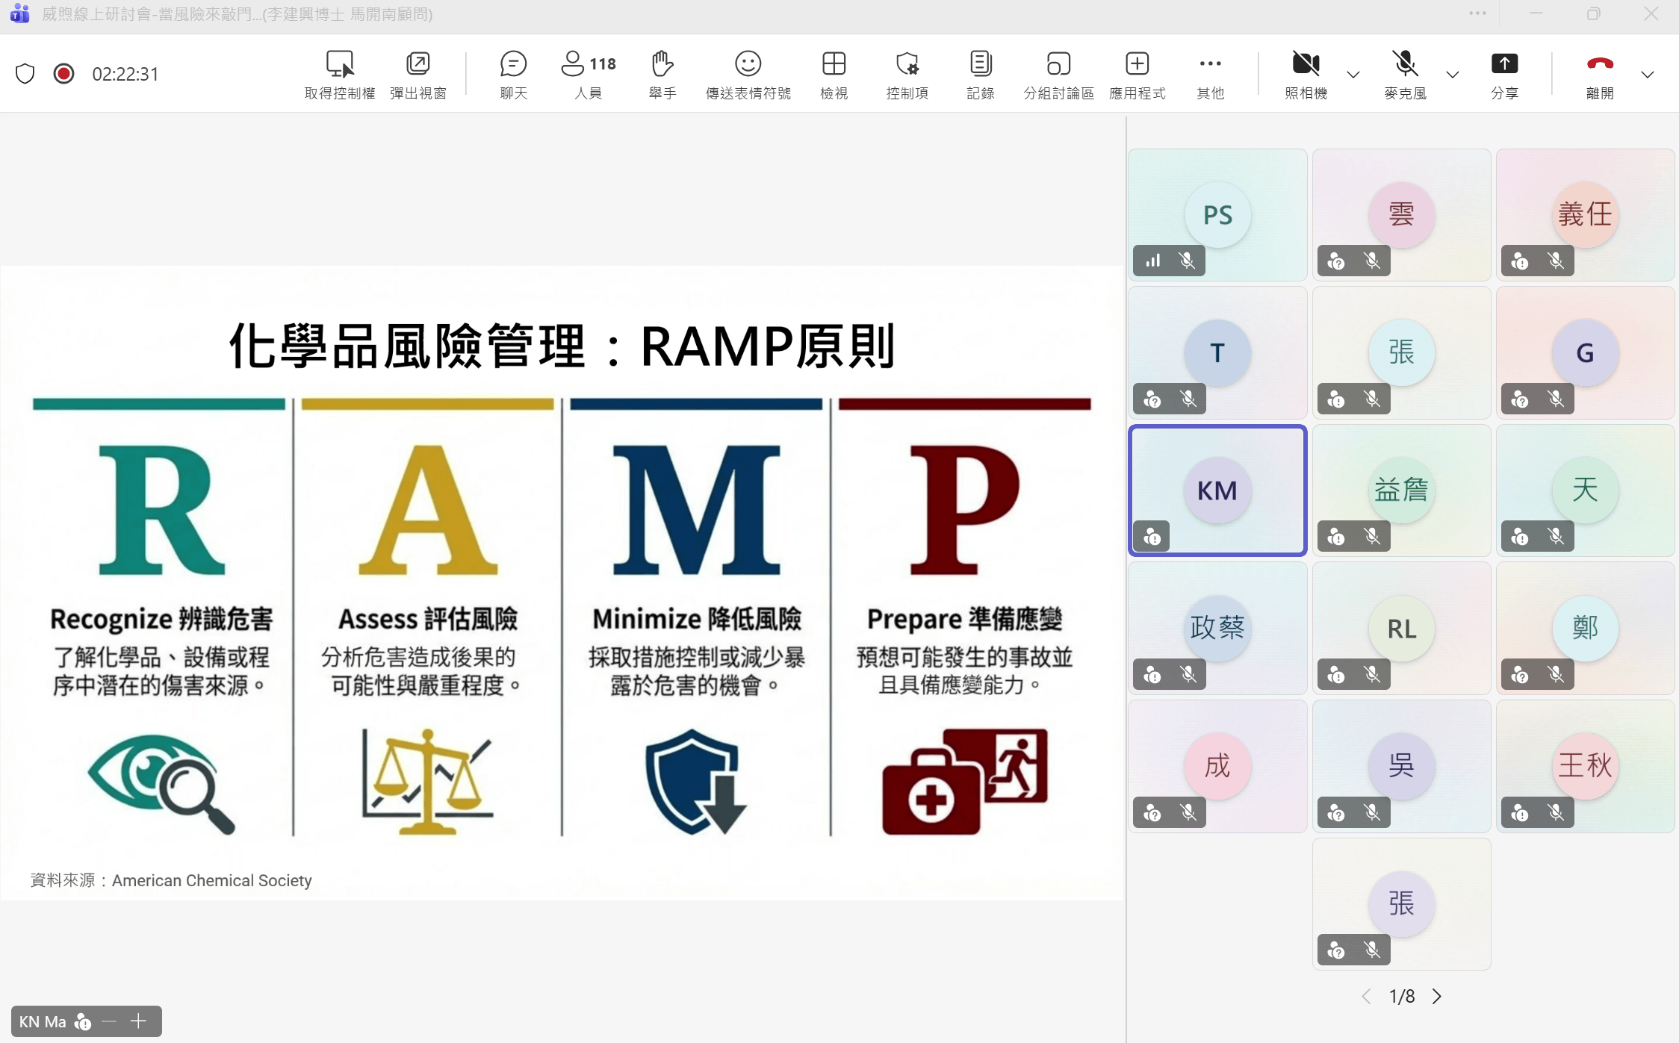
Task: Go to next participant gallery page
Action: pos(1437,996)
